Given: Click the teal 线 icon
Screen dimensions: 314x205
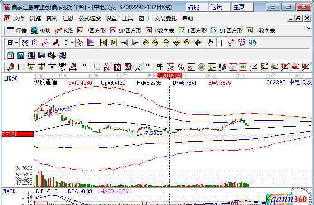Looking at the screenshot, I should (252, 43).
